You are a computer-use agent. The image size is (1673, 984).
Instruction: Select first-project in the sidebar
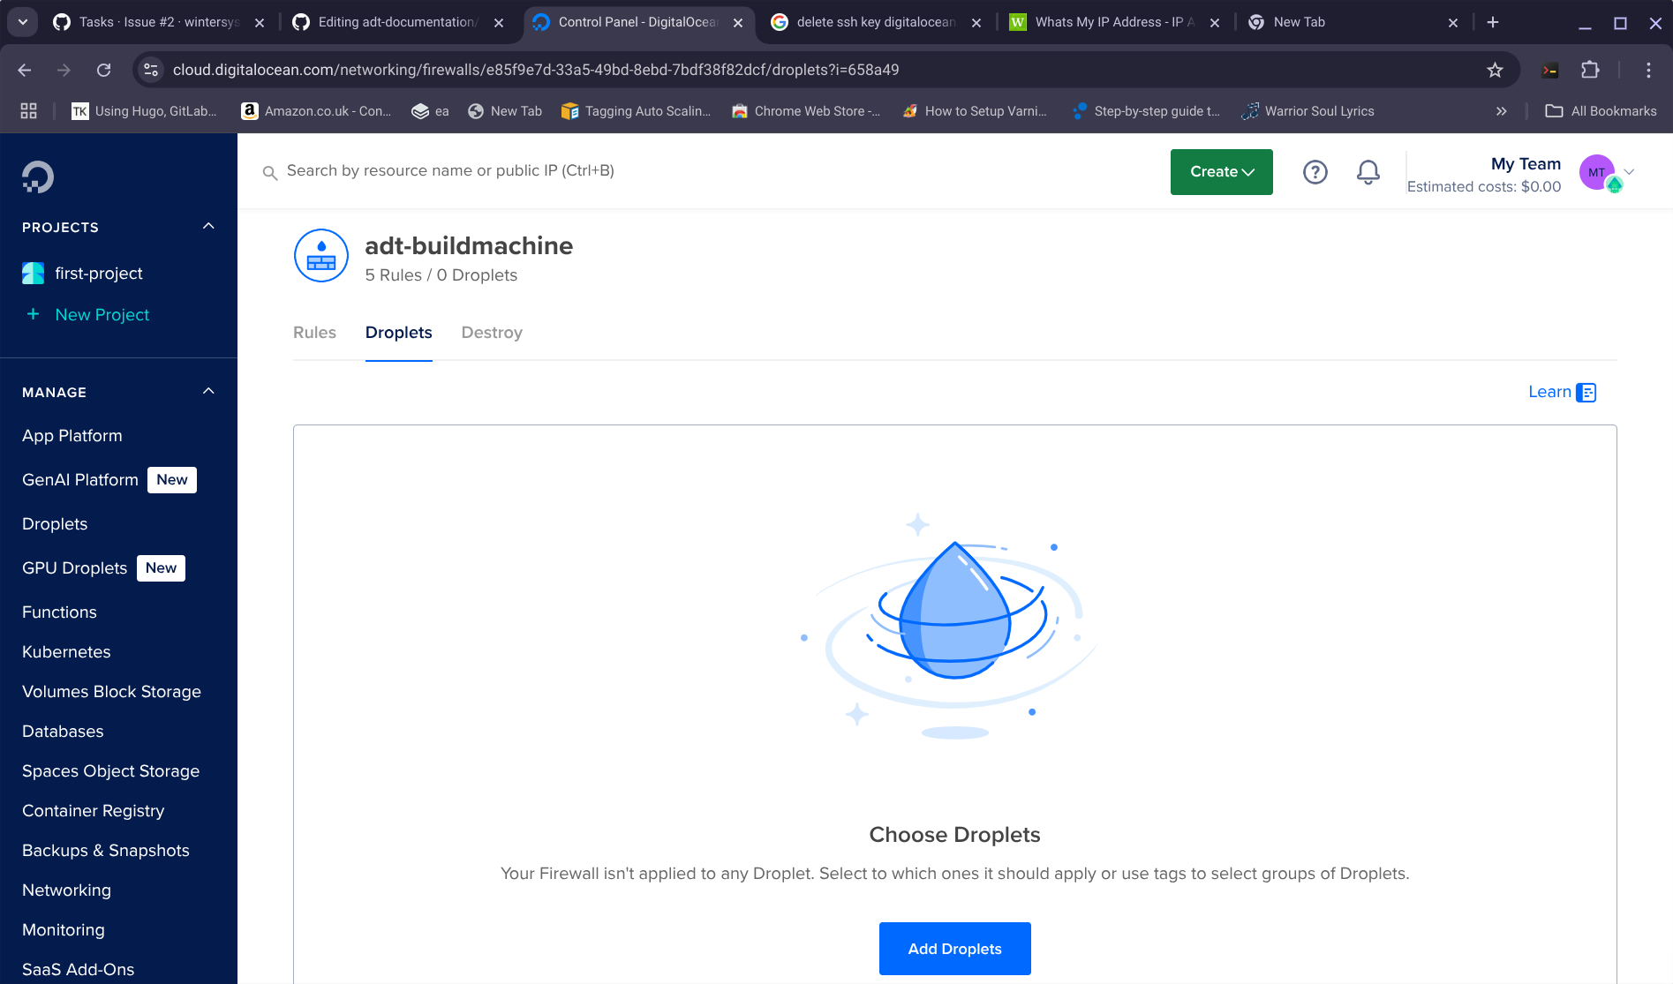coord(98,274)
